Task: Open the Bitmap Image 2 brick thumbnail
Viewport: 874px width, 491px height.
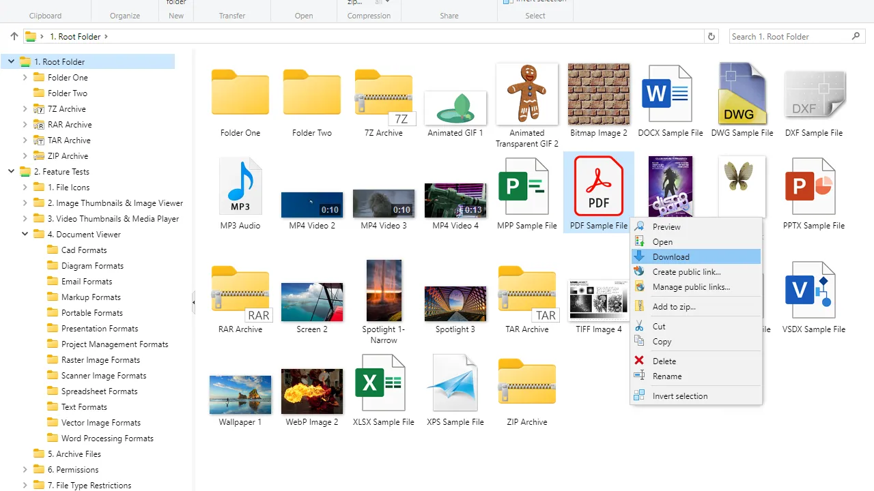Action: [599, 94]
